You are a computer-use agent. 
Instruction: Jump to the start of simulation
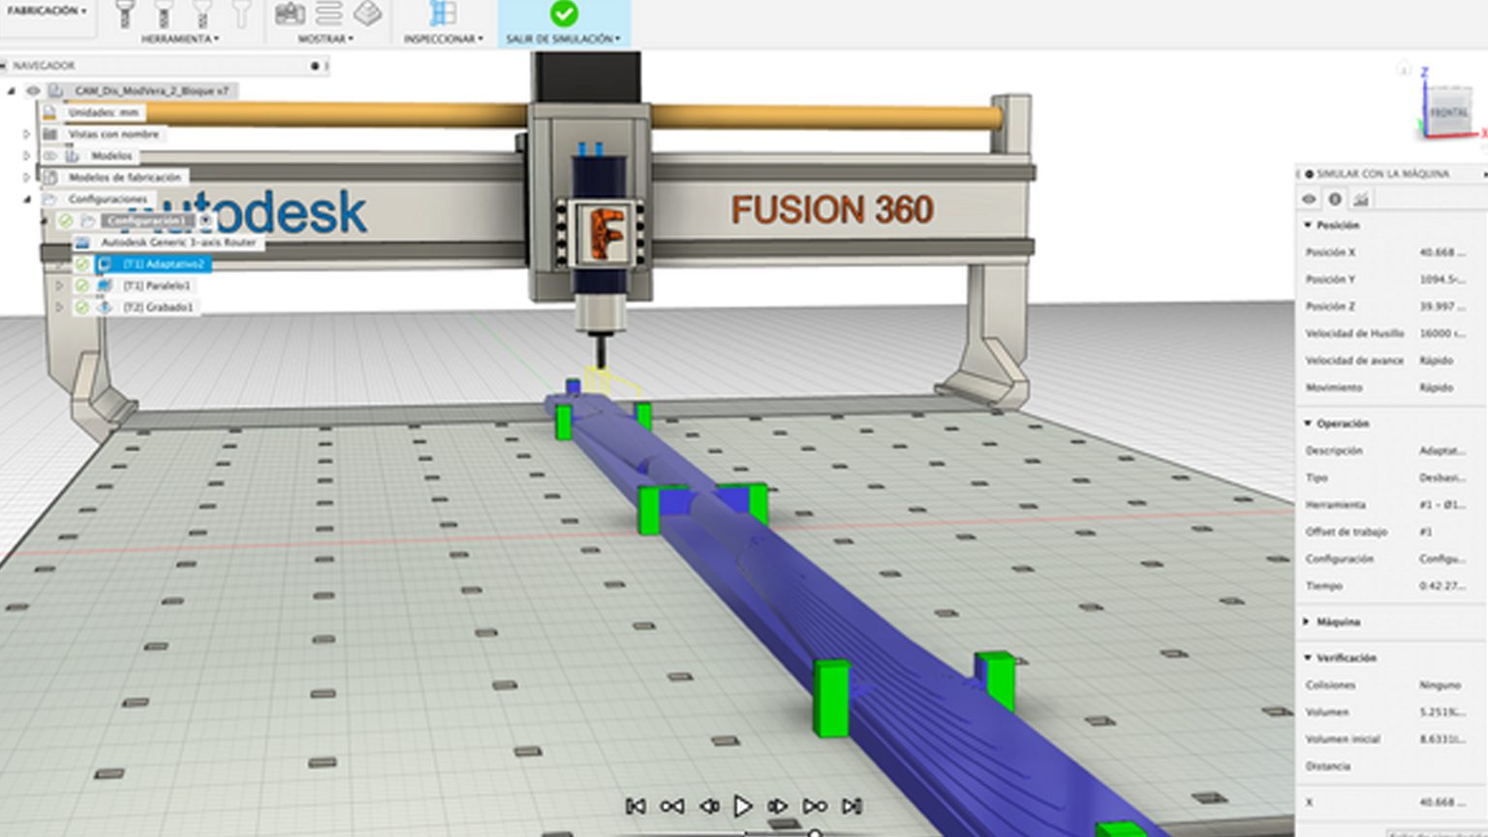point(635,806)
